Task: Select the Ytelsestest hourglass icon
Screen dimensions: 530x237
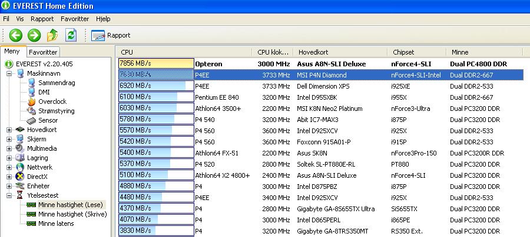Action: (x=20, y=195)
